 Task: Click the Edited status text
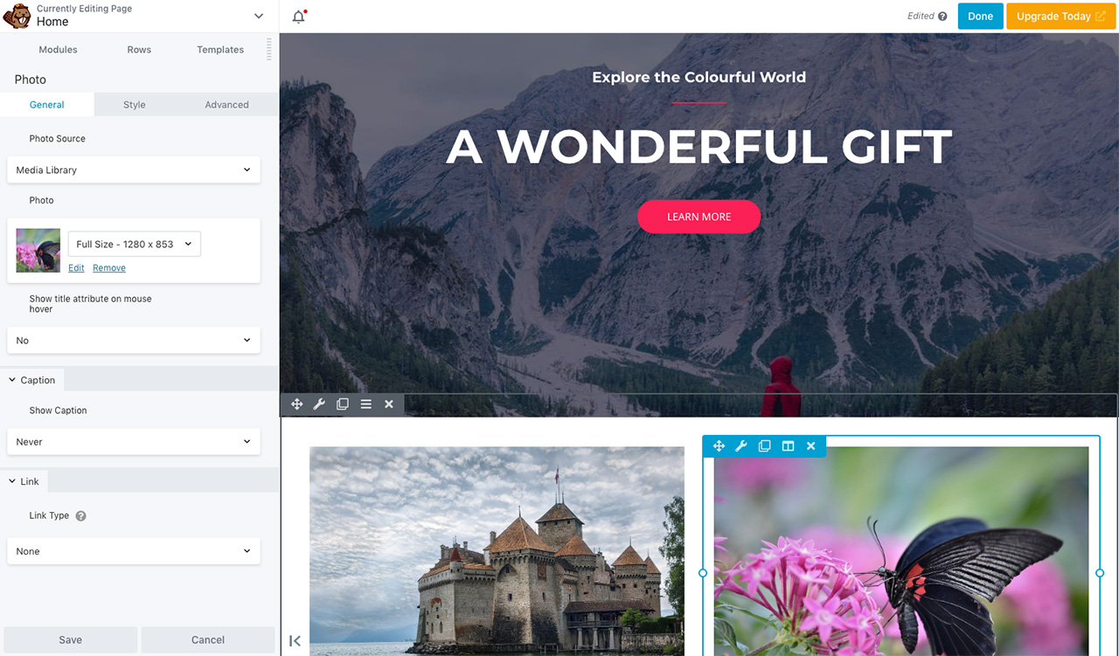pos(921,17)
